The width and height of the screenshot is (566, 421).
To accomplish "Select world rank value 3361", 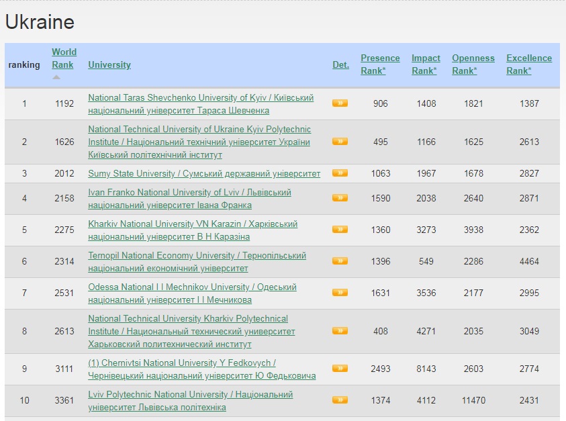I will 64,400.
